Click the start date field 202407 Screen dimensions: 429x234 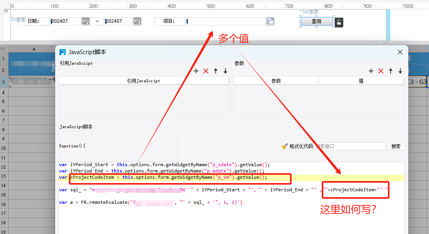coord(66,21)
